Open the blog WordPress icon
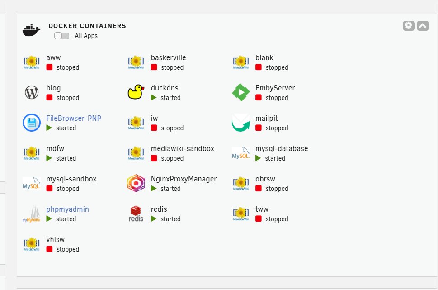The height and width of the screenshot is (290, 438). pyautogui.click(x=32, y=92)
